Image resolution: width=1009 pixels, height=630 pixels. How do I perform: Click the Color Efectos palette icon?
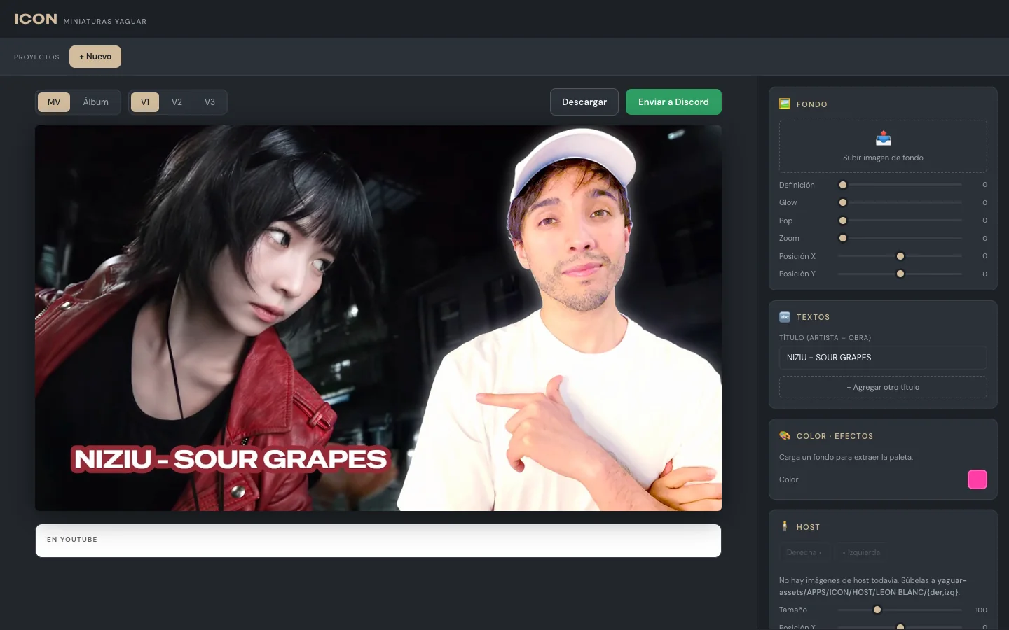[x=785, y=436]
